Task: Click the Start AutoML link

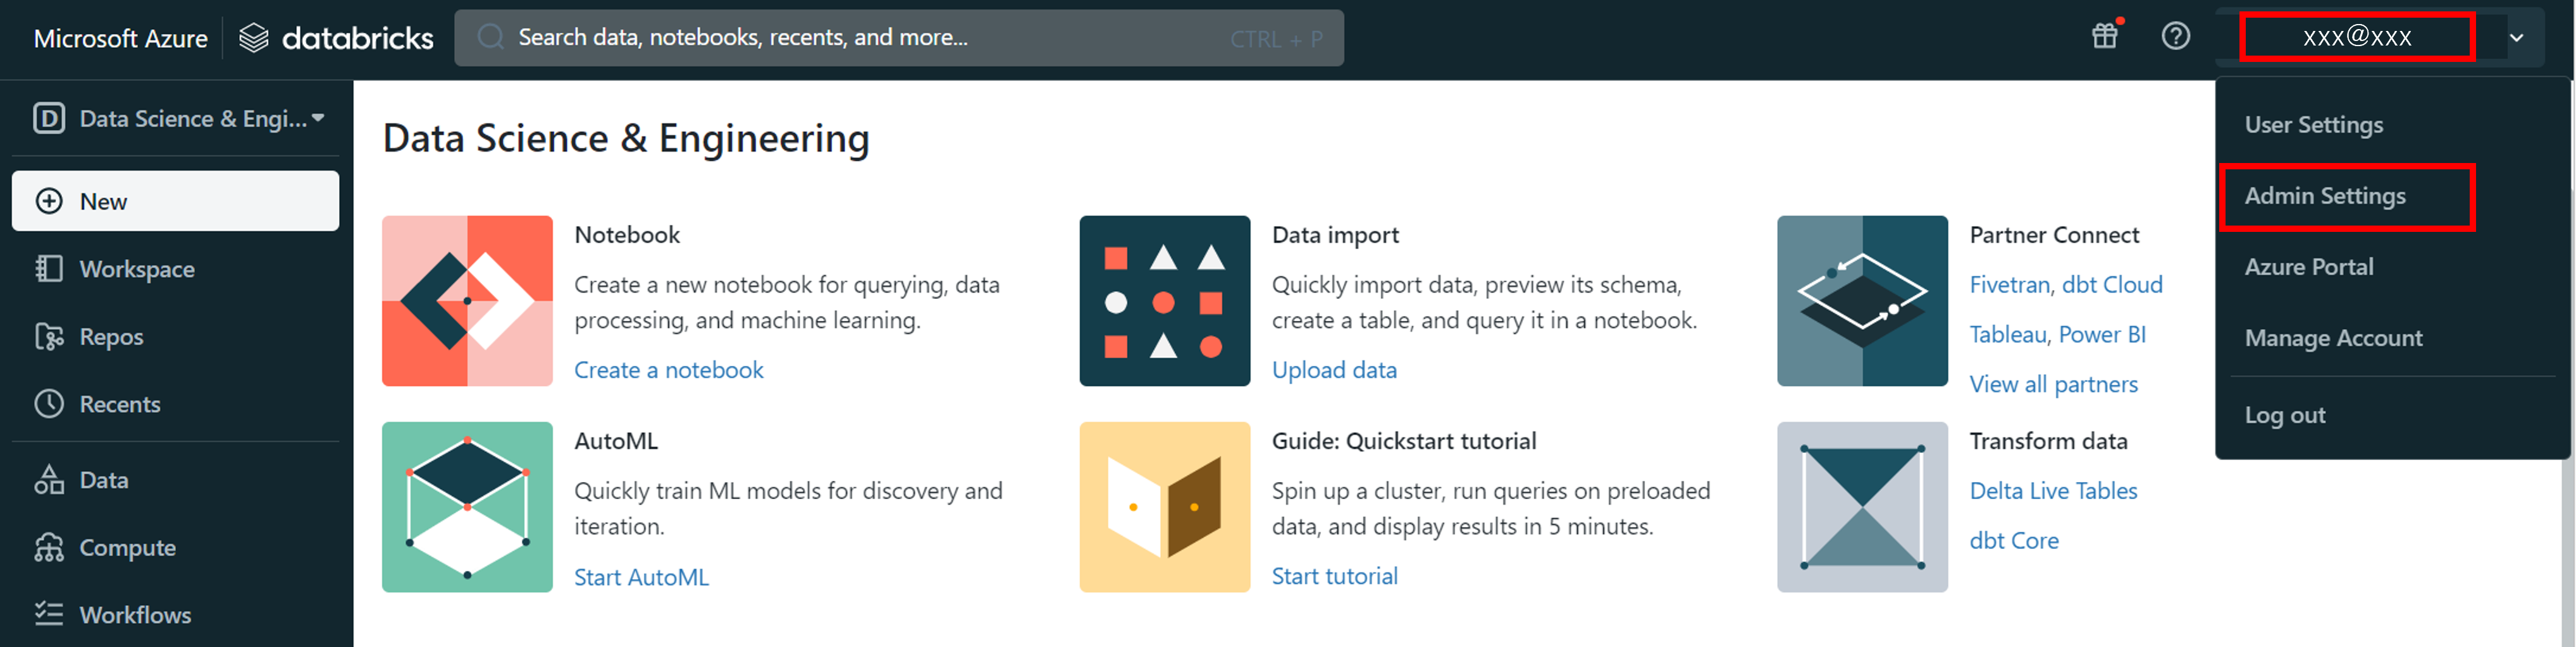Action: tap(641, 577)
